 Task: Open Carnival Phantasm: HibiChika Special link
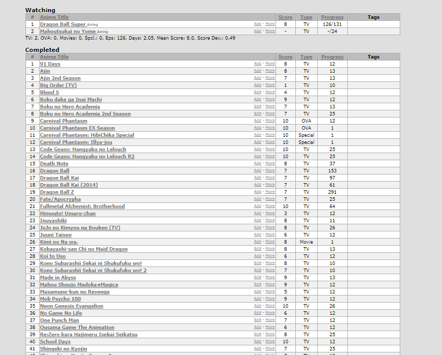[87, 135]
